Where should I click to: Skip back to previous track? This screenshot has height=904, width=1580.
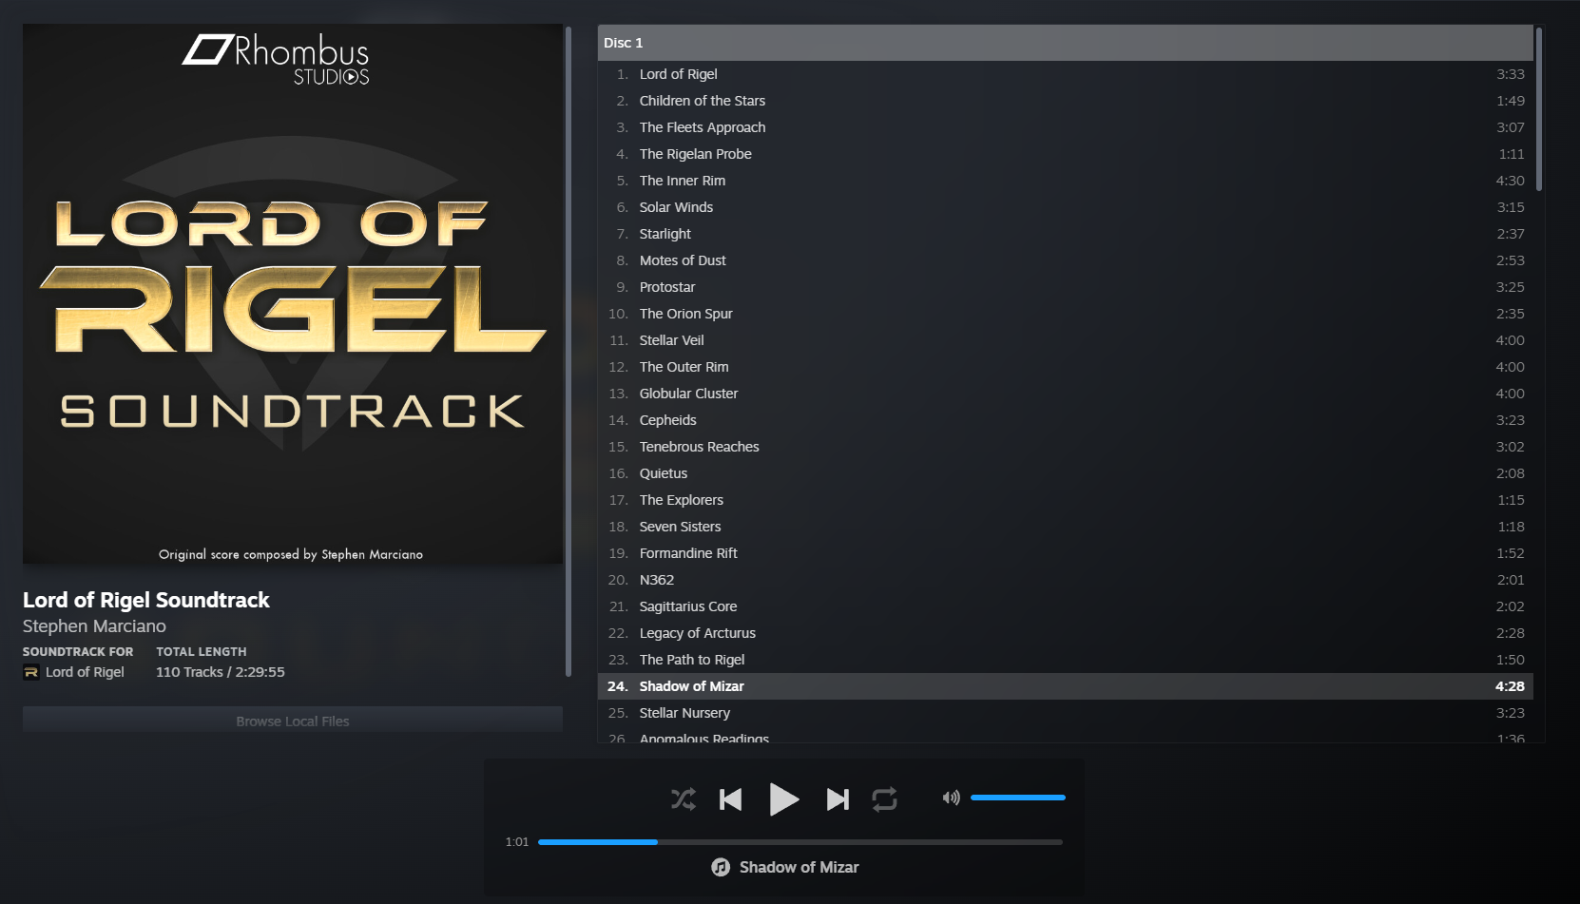[x=730, y=799]
